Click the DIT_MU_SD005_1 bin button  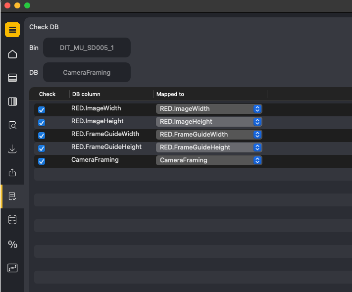(x=87, y=48)
